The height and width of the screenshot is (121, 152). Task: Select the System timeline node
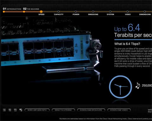tap(110, 12)
